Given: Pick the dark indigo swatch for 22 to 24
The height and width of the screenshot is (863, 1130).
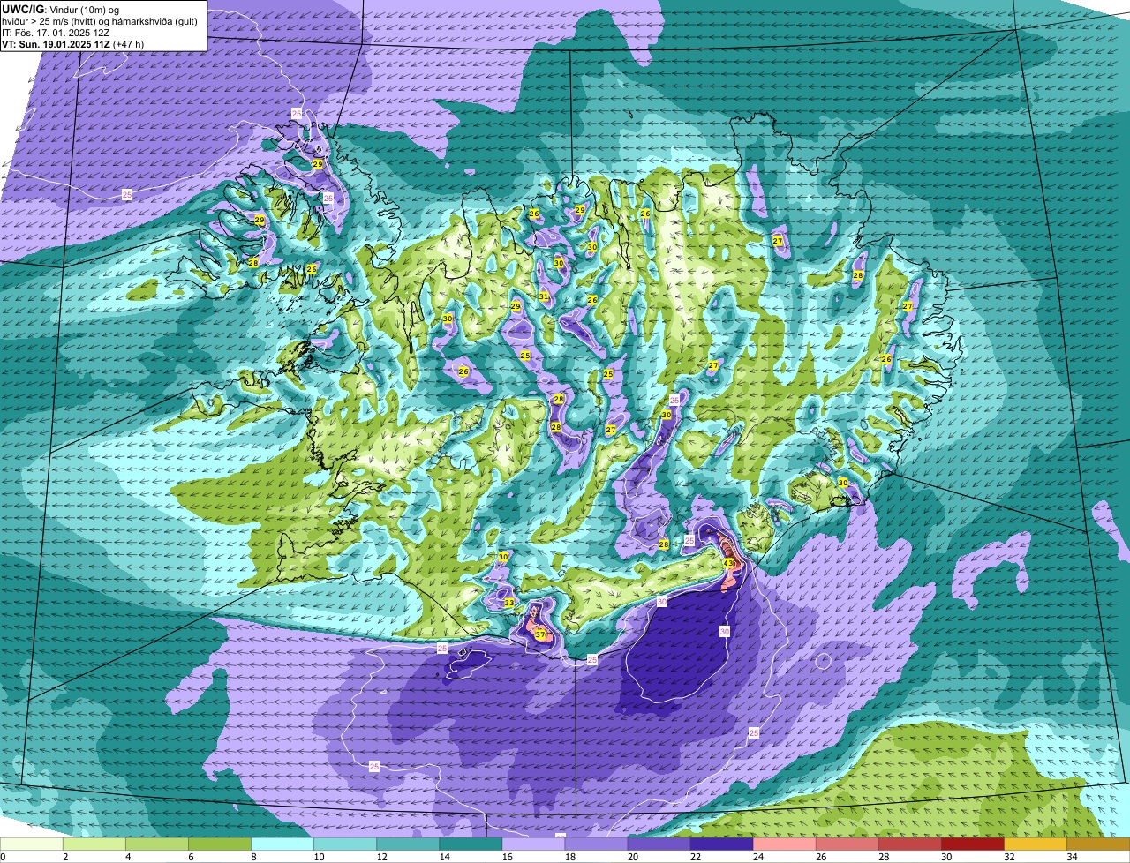Looking at the screenshot, I should click(721, 844).
